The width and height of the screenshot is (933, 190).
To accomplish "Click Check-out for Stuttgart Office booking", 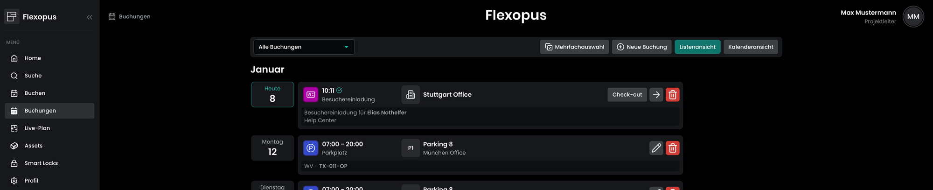I will (627, 94).
